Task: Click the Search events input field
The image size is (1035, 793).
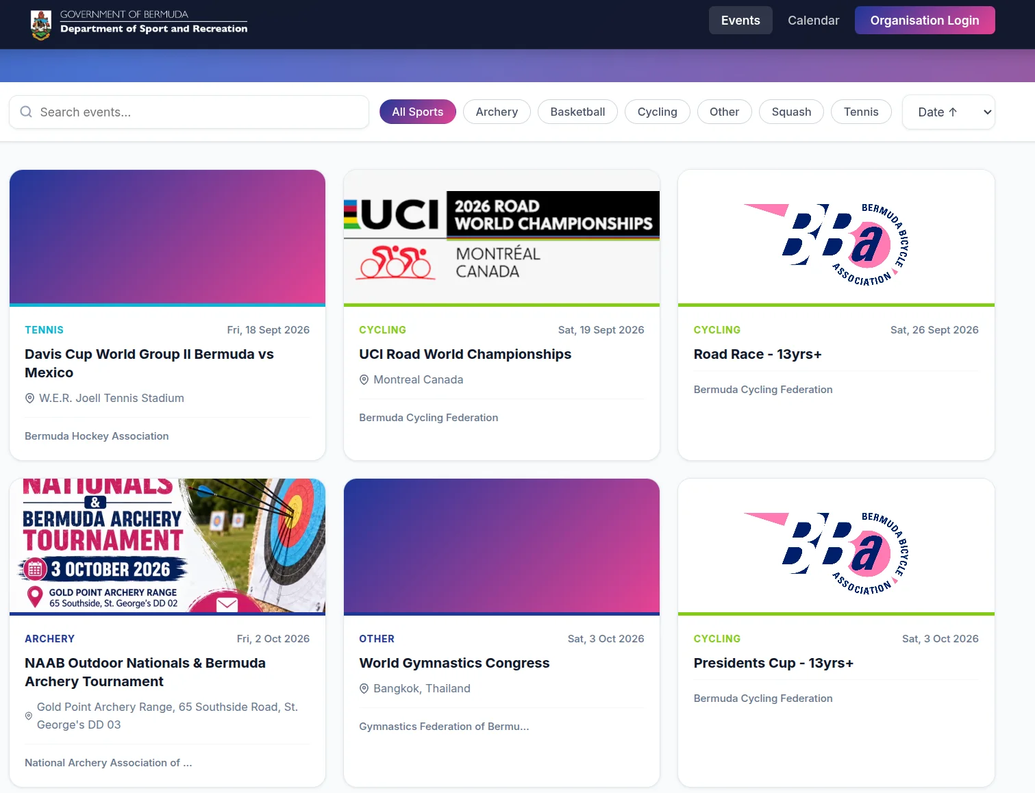Action: pos(189,112)
